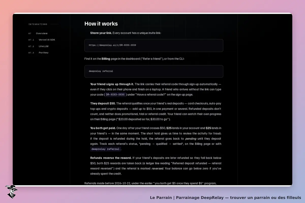Image resolution: width=305 pixels, height=203 pixels.
Task: Click the inline "DR-XXXX-XXXX" referral code chip
Action: 115,95
